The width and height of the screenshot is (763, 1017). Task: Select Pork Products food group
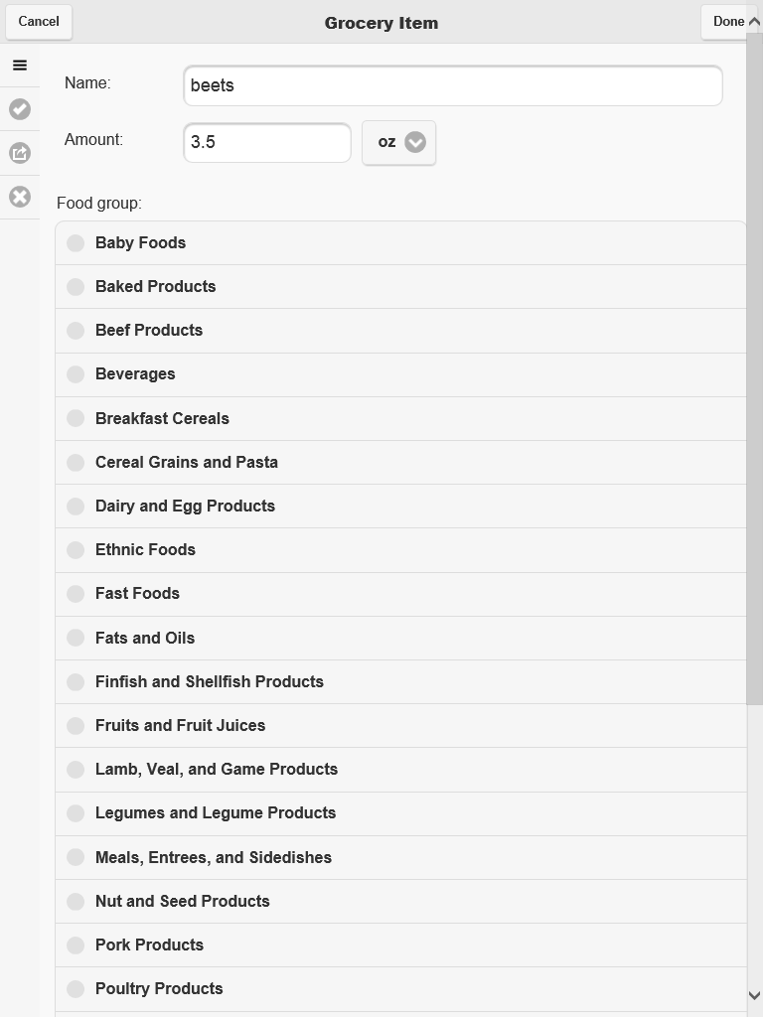76,945
